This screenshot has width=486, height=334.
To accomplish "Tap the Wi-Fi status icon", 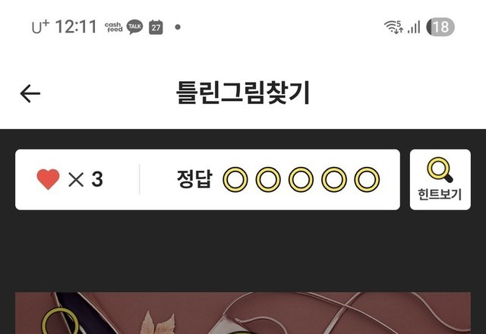I will point(393,27).
